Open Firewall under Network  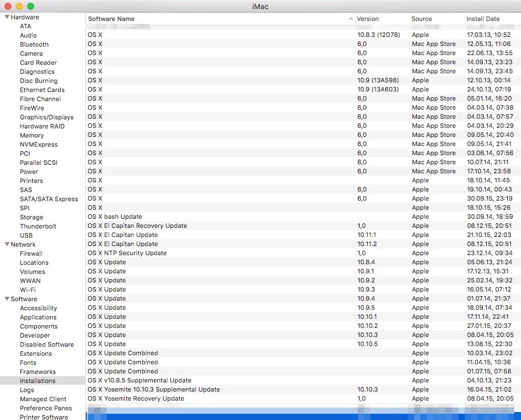coord(31,253)
